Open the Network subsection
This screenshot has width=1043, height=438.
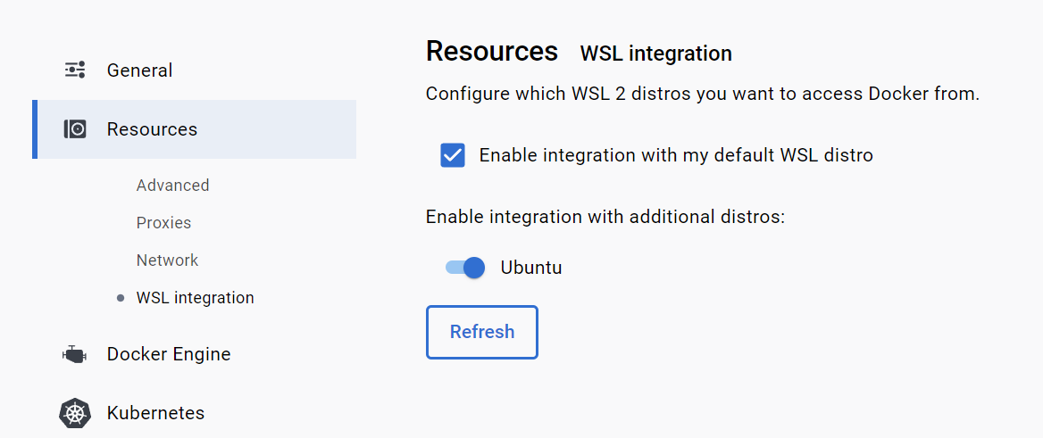(x=168, y=260)
